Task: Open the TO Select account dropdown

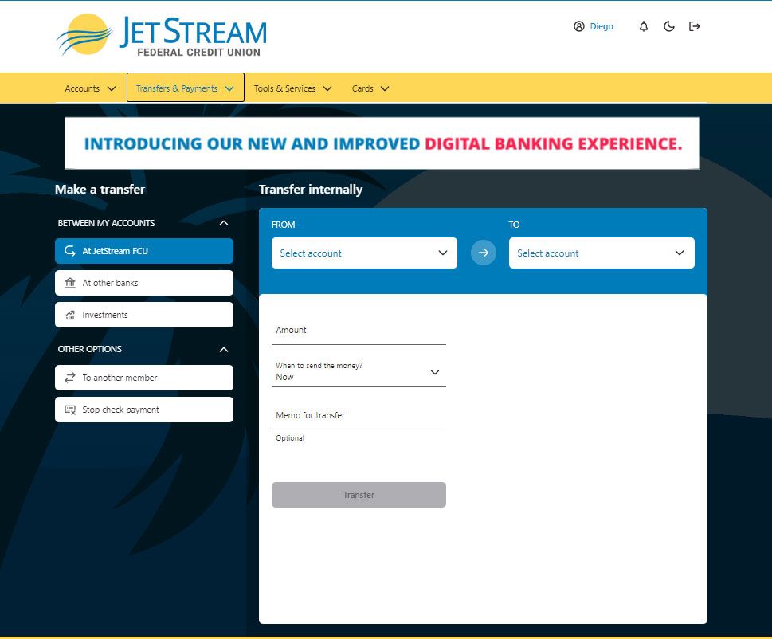Action: (601, 253)
